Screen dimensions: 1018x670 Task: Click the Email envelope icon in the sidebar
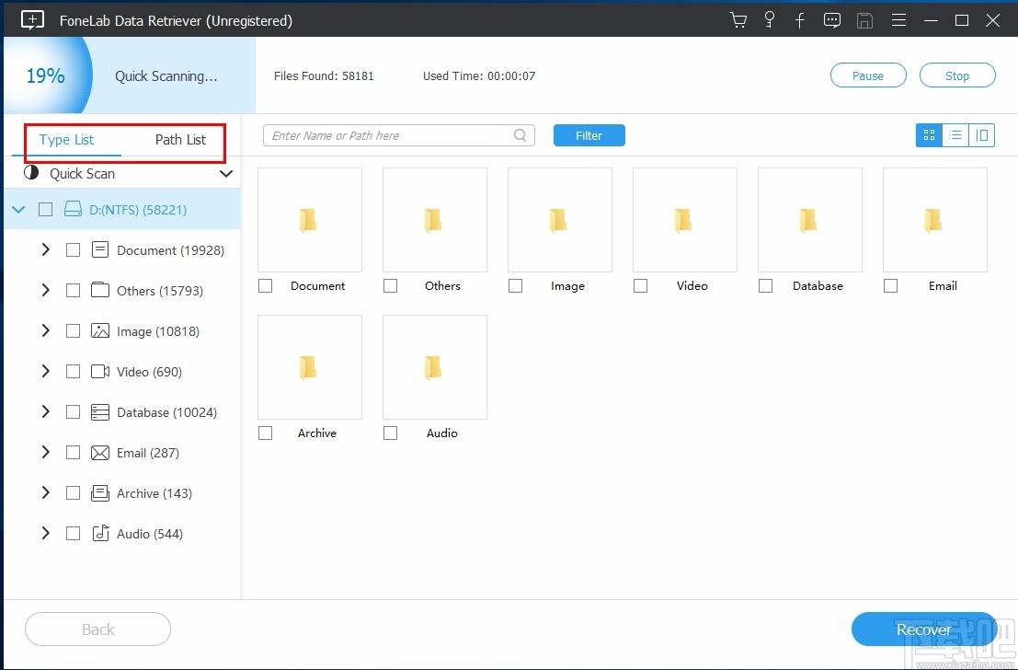pos(100,452)
